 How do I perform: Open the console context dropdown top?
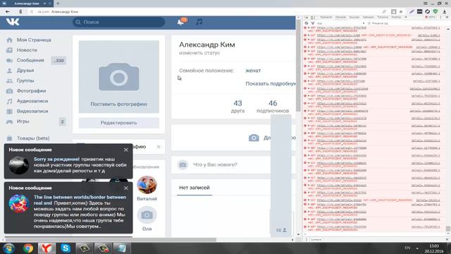(x=341, y=23)
